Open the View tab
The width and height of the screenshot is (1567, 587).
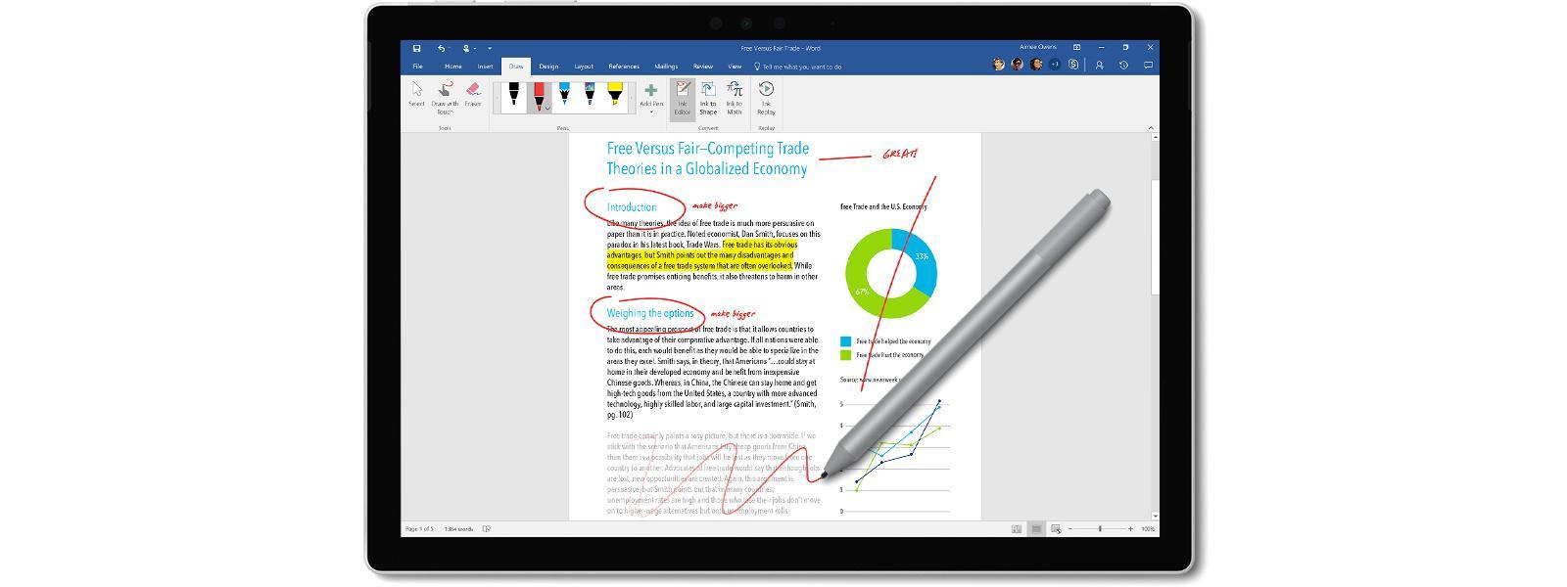point(735,67)
